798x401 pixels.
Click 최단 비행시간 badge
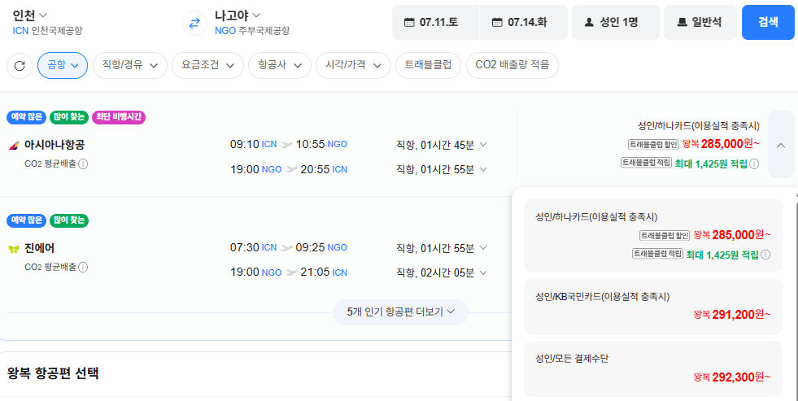coord(119,118)
